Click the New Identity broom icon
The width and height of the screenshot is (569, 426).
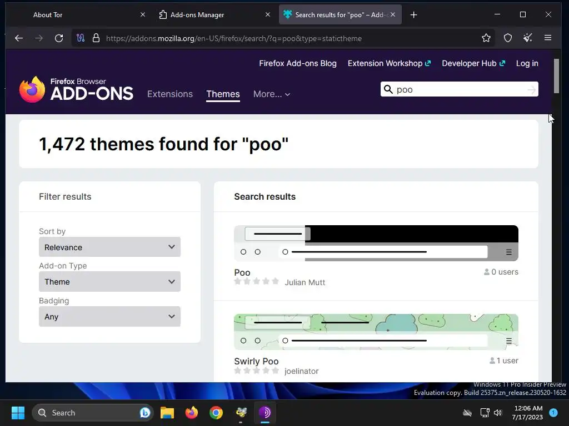pyautogui.click(x=528, y=38)
